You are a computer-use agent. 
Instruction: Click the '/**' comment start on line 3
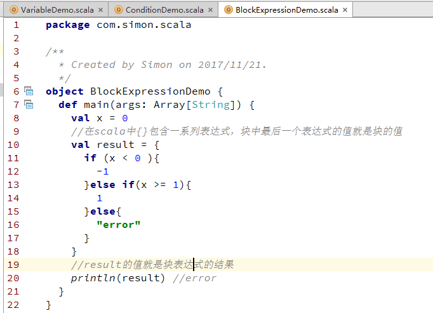55,51
